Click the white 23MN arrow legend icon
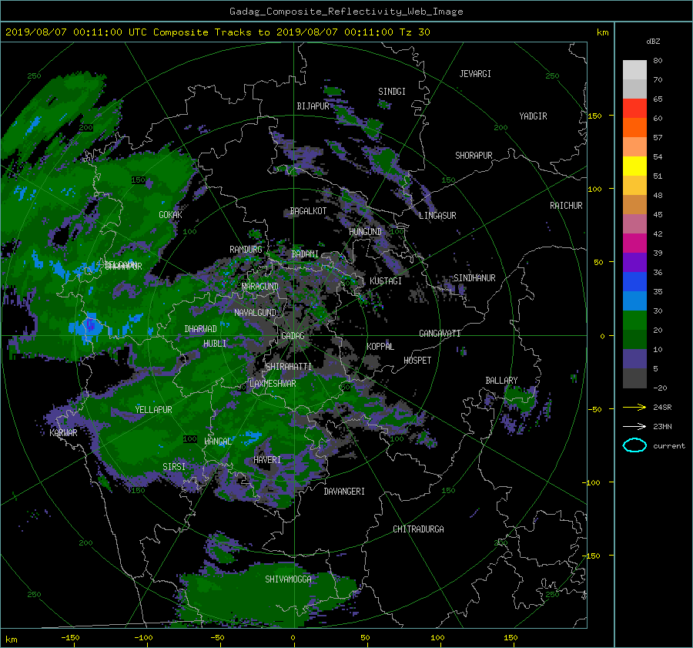The image size is (693, 648). tap(634, 426)
